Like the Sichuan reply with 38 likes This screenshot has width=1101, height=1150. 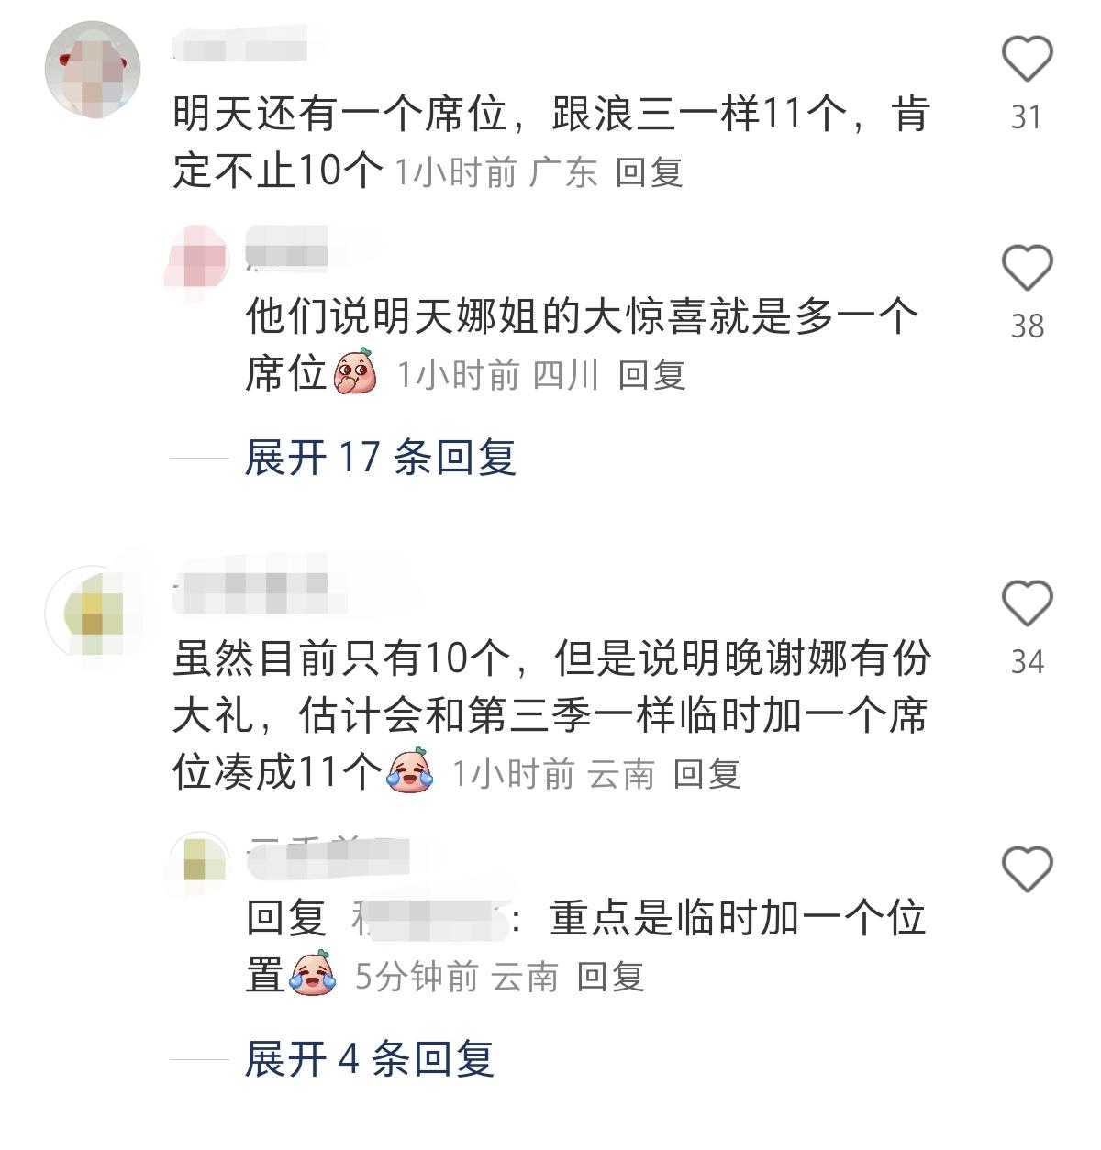click(x=1027, y=268)
